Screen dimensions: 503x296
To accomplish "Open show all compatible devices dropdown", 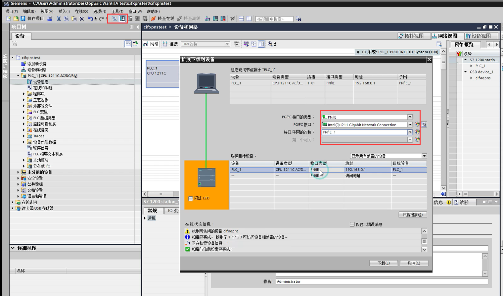I will coord(424,156).
